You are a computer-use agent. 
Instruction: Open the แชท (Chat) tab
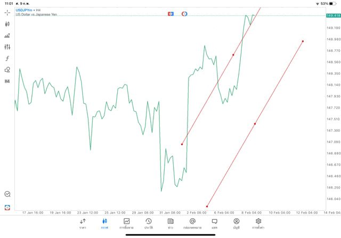(x=214, y=223)
